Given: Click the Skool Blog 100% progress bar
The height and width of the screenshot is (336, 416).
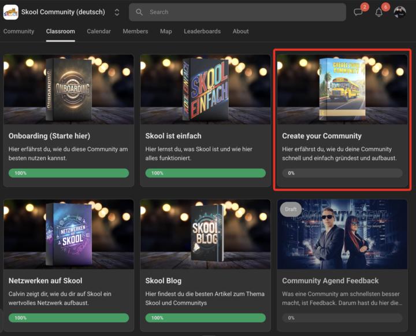Looking at the screenshot, I should click(206, 318).
